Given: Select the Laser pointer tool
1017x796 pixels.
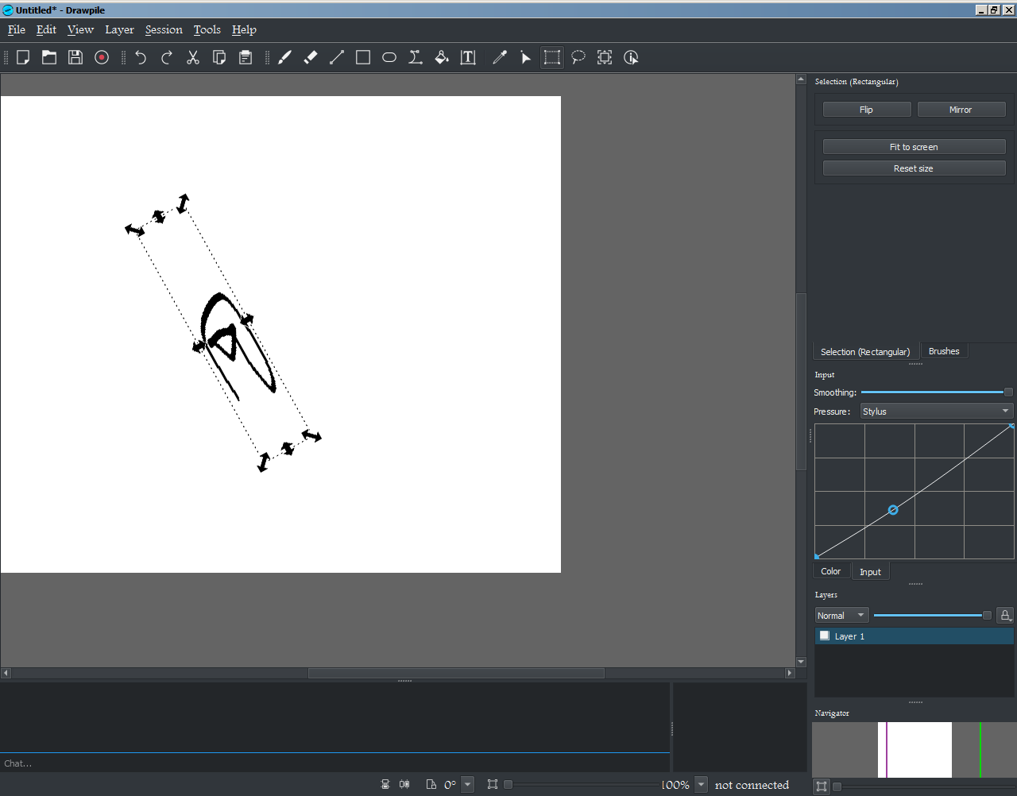Looking at the screenshot, I should click(x=526, y=57).
